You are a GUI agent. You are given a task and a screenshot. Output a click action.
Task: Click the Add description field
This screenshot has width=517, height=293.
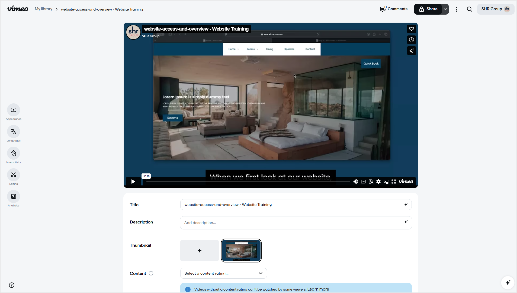point(296,223)
